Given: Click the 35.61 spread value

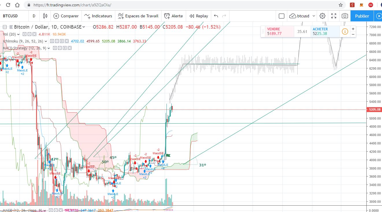Looking at the screenshot, I should (302, 31).
